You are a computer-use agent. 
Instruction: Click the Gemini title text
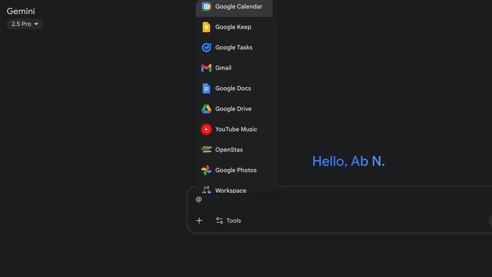(x=21, y=11)
